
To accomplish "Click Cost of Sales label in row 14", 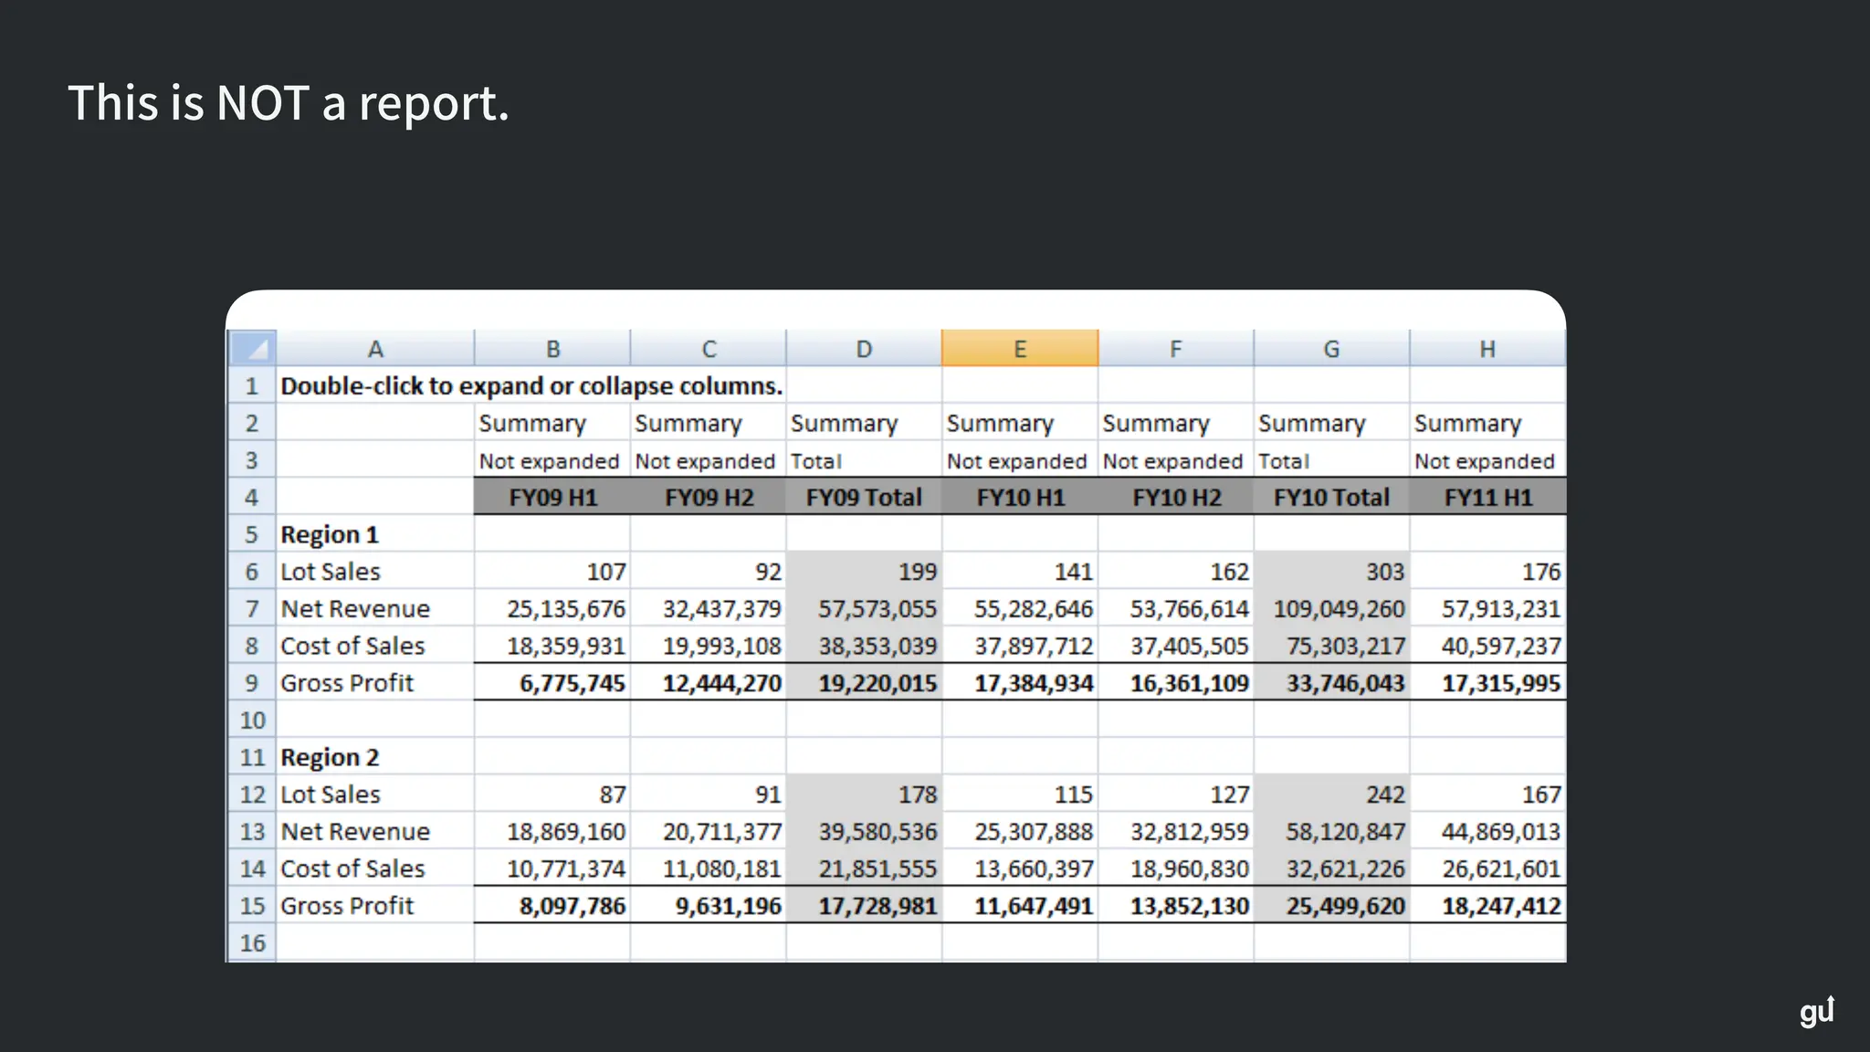I will [375, 868].
